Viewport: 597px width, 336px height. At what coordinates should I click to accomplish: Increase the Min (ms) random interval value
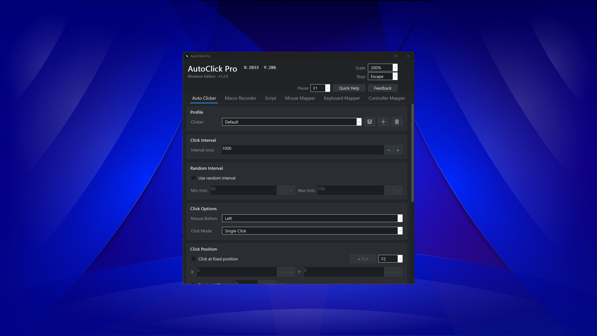[291, 190]
